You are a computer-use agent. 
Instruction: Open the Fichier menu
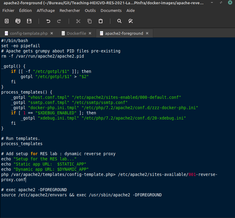9,11
